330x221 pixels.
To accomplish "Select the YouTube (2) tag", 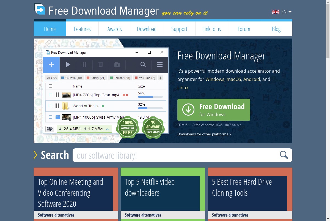I will pyautogui.click(x=145, y=78).
